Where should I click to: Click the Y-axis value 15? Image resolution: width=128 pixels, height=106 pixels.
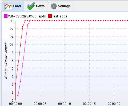coord(12,61)
